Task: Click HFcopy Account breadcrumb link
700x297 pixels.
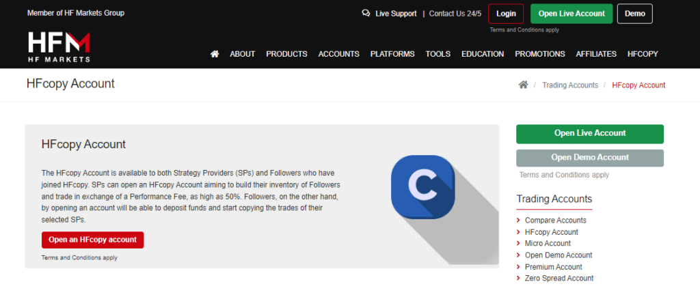Action: (638, 85)
